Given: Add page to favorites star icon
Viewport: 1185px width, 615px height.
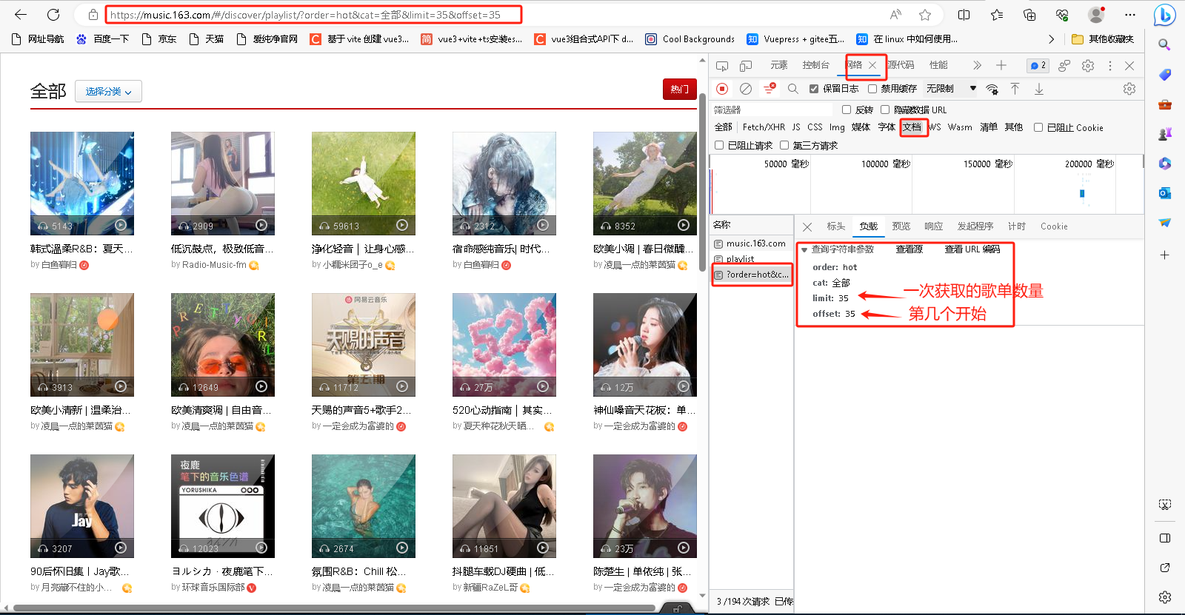Looking at the screenshot, I should pyautogui.click(x=925, y=14).
